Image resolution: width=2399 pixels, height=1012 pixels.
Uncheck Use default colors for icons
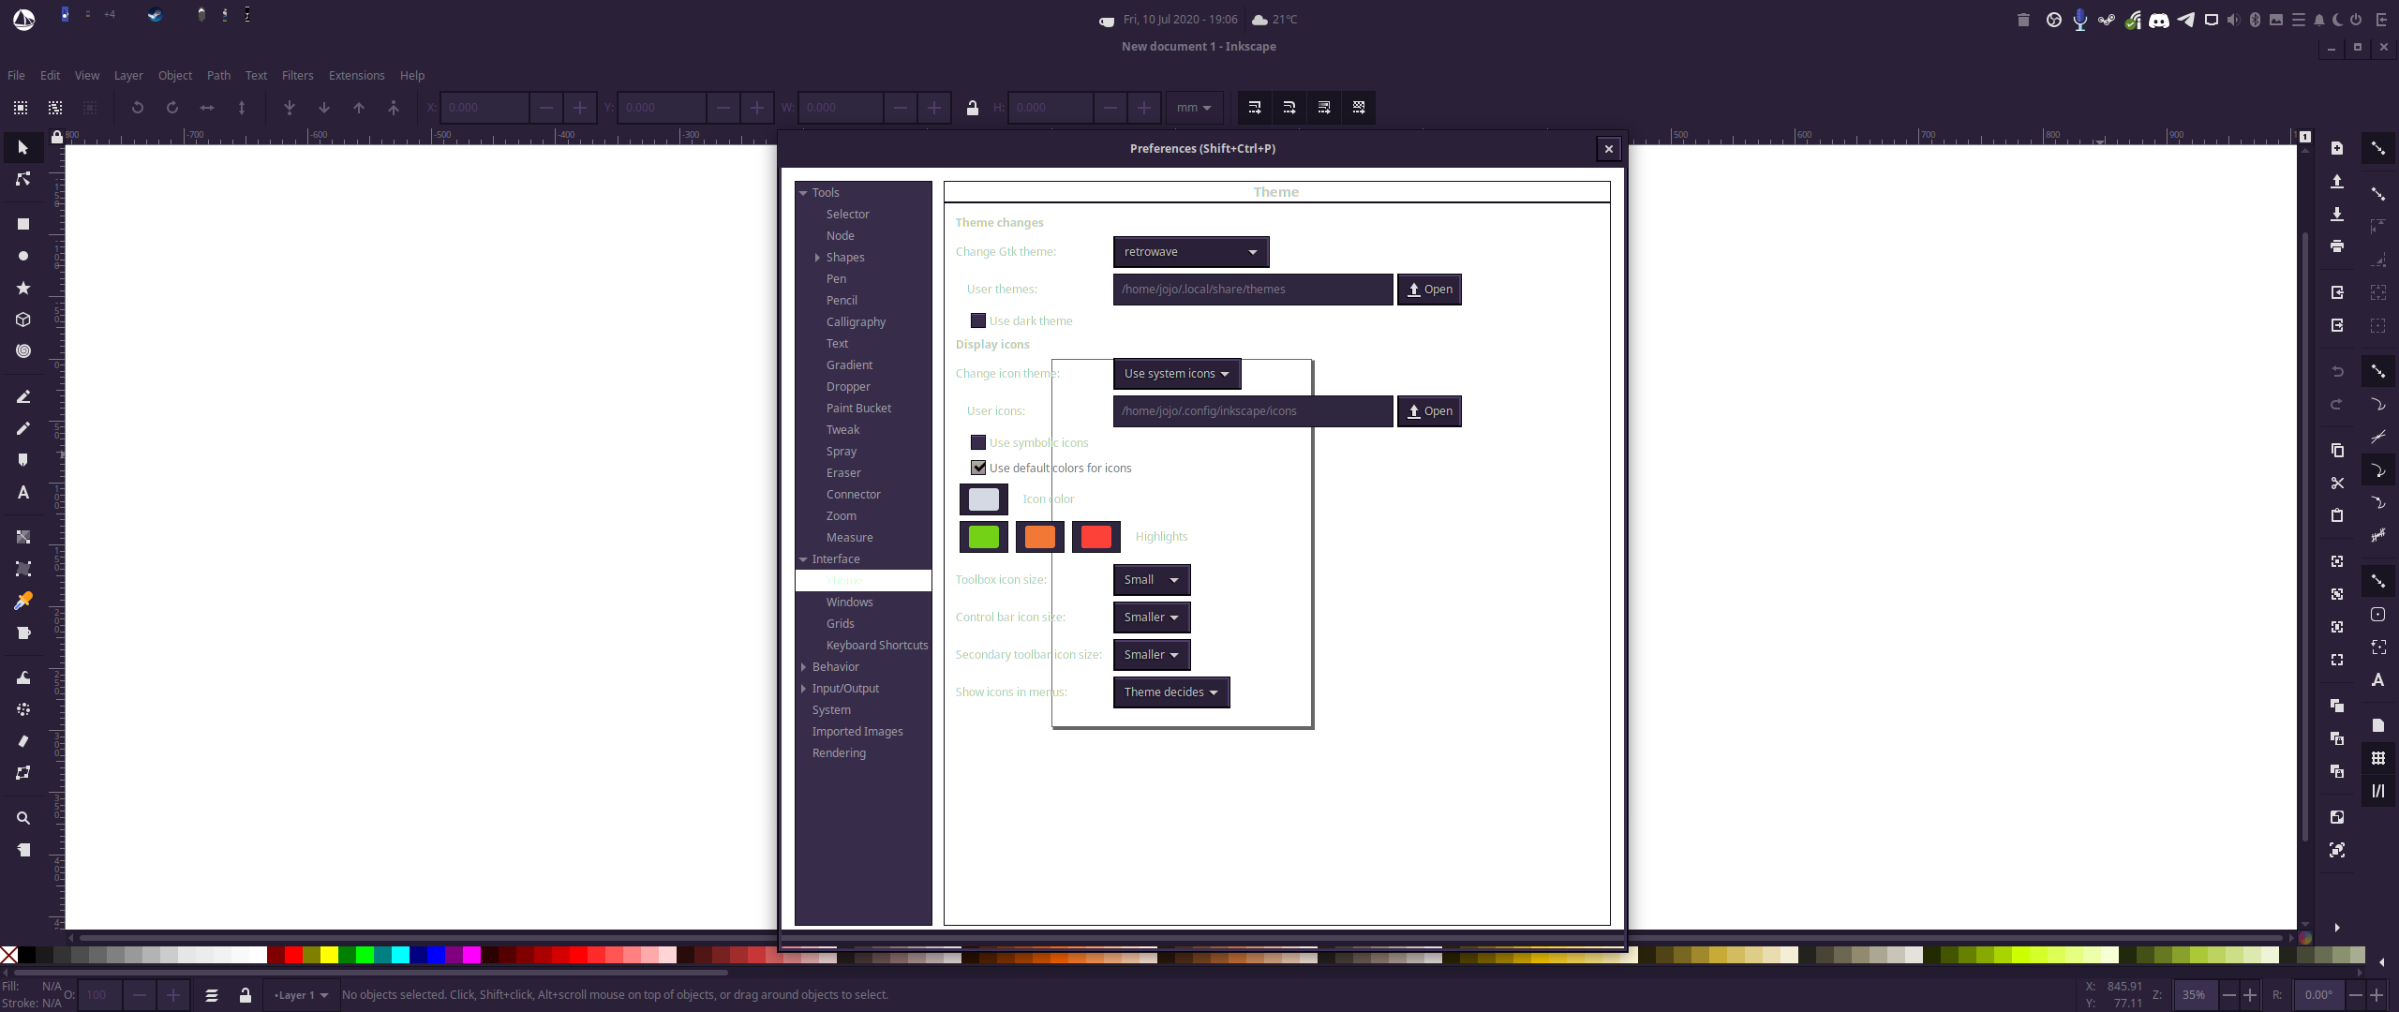[x=977, y=468]
